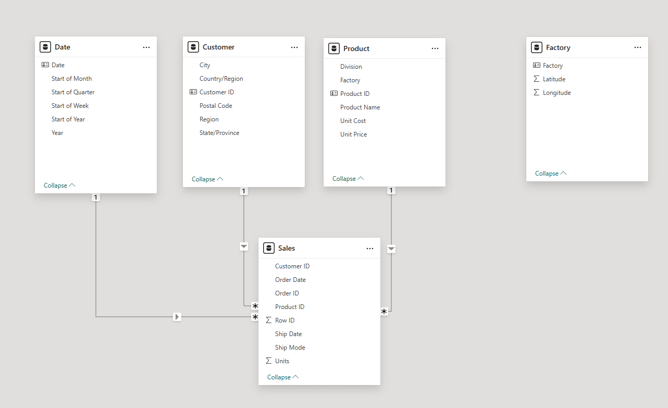Collapse the Date table

click(59, 186)
